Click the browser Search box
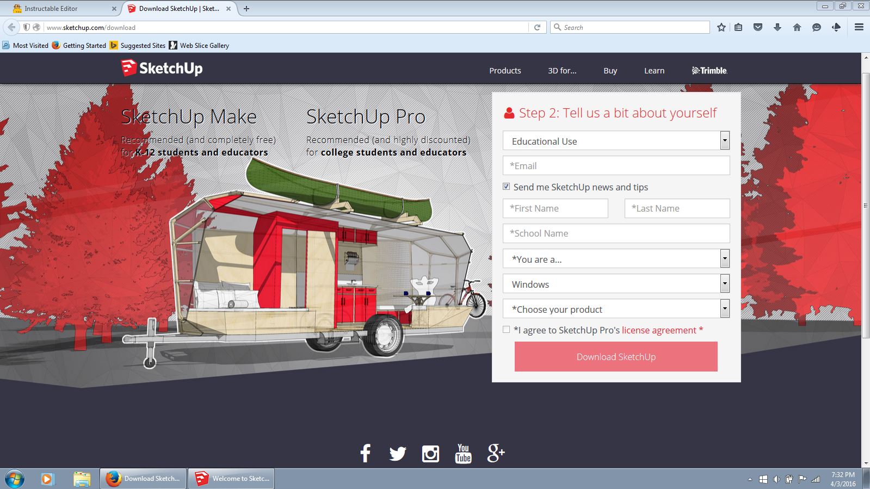 630,27
